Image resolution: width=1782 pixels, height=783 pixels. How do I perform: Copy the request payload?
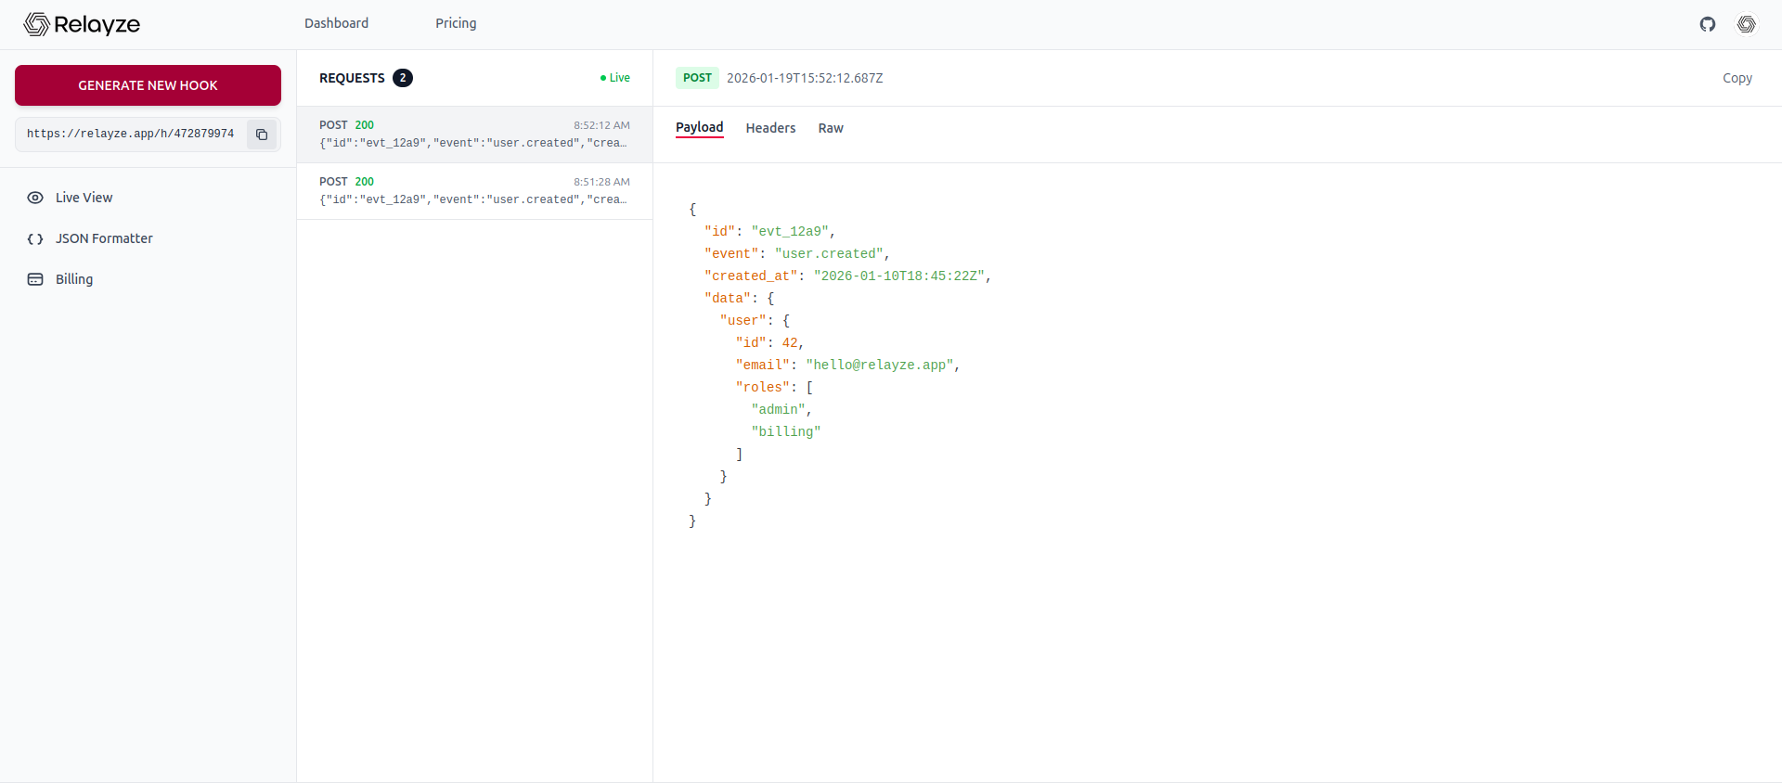click(1737, 78)
